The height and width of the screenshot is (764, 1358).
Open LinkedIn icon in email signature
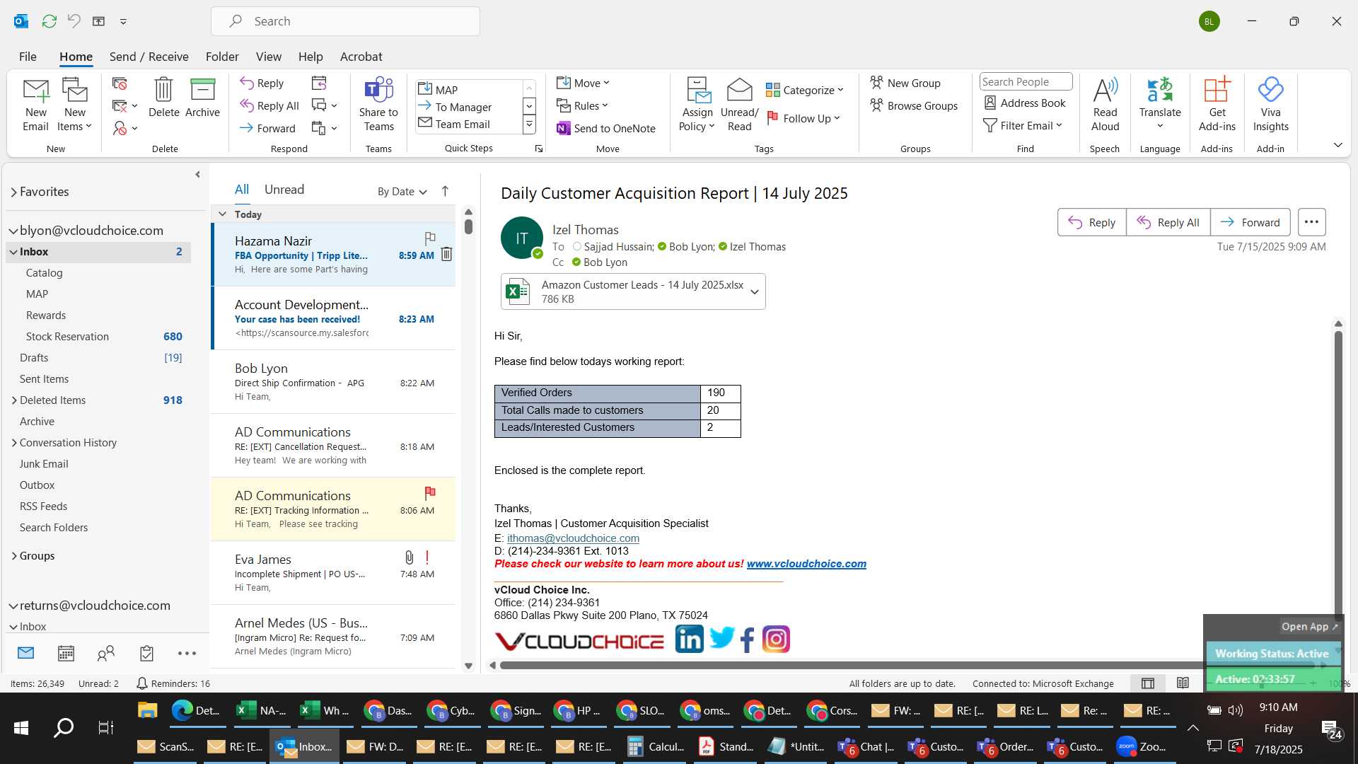click(x=689, y=639)
